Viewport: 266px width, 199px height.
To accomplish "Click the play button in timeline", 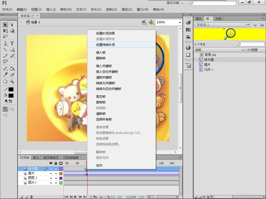I will (x=76, y=197).
